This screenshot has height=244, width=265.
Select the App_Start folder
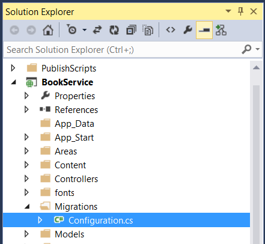[x=74, y=138]
